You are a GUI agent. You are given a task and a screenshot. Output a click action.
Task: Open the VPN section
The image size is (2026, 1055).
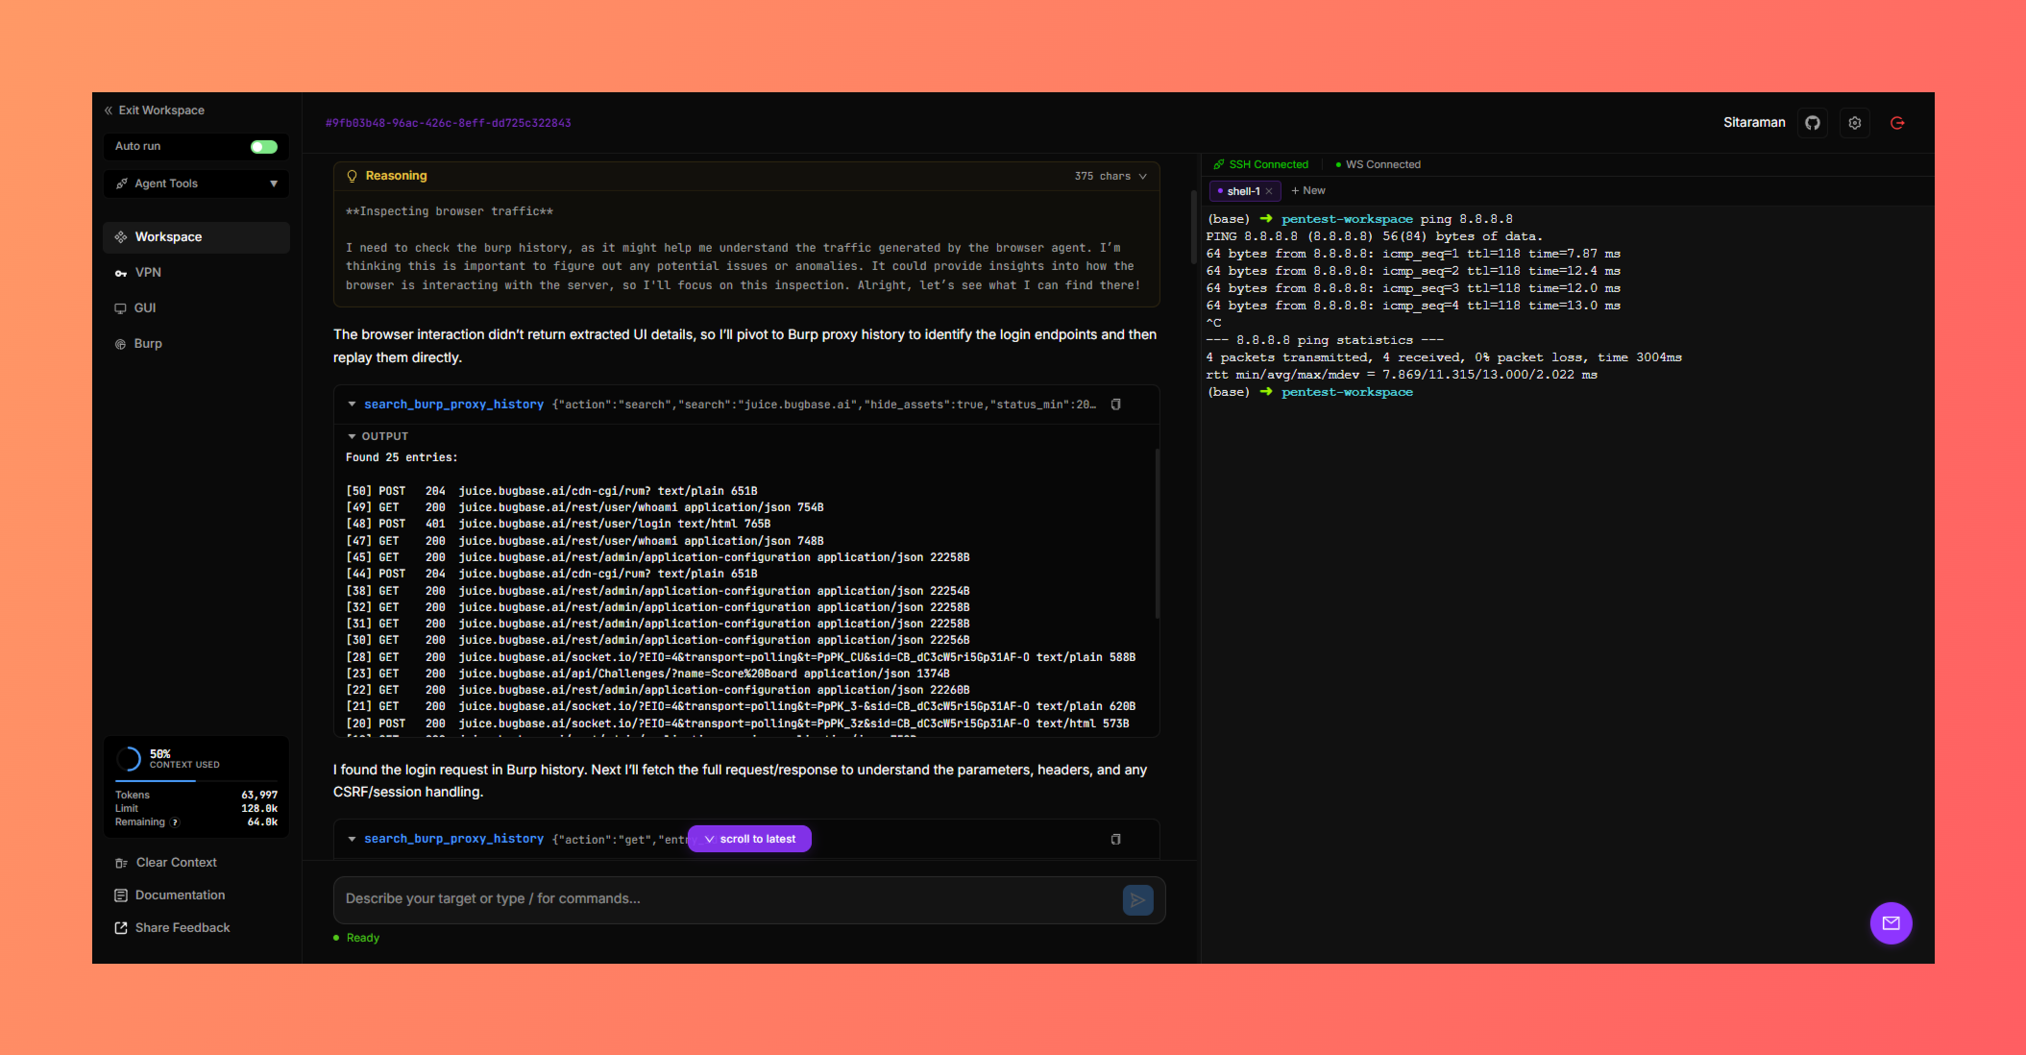click(148, 272)
